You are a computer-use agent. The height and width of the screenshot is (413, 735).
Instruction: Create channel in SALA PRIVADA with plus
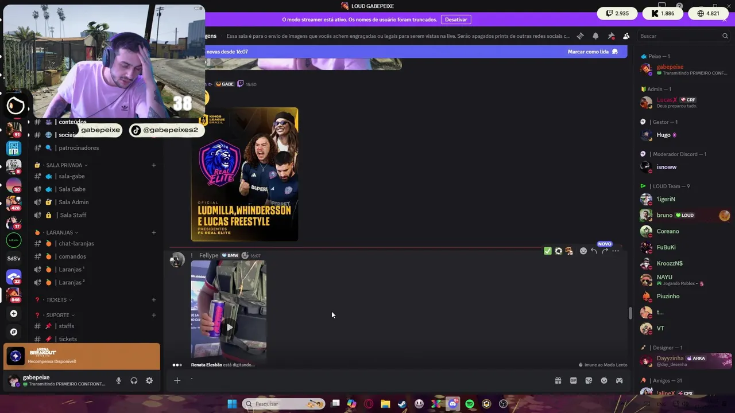(154, 165)
